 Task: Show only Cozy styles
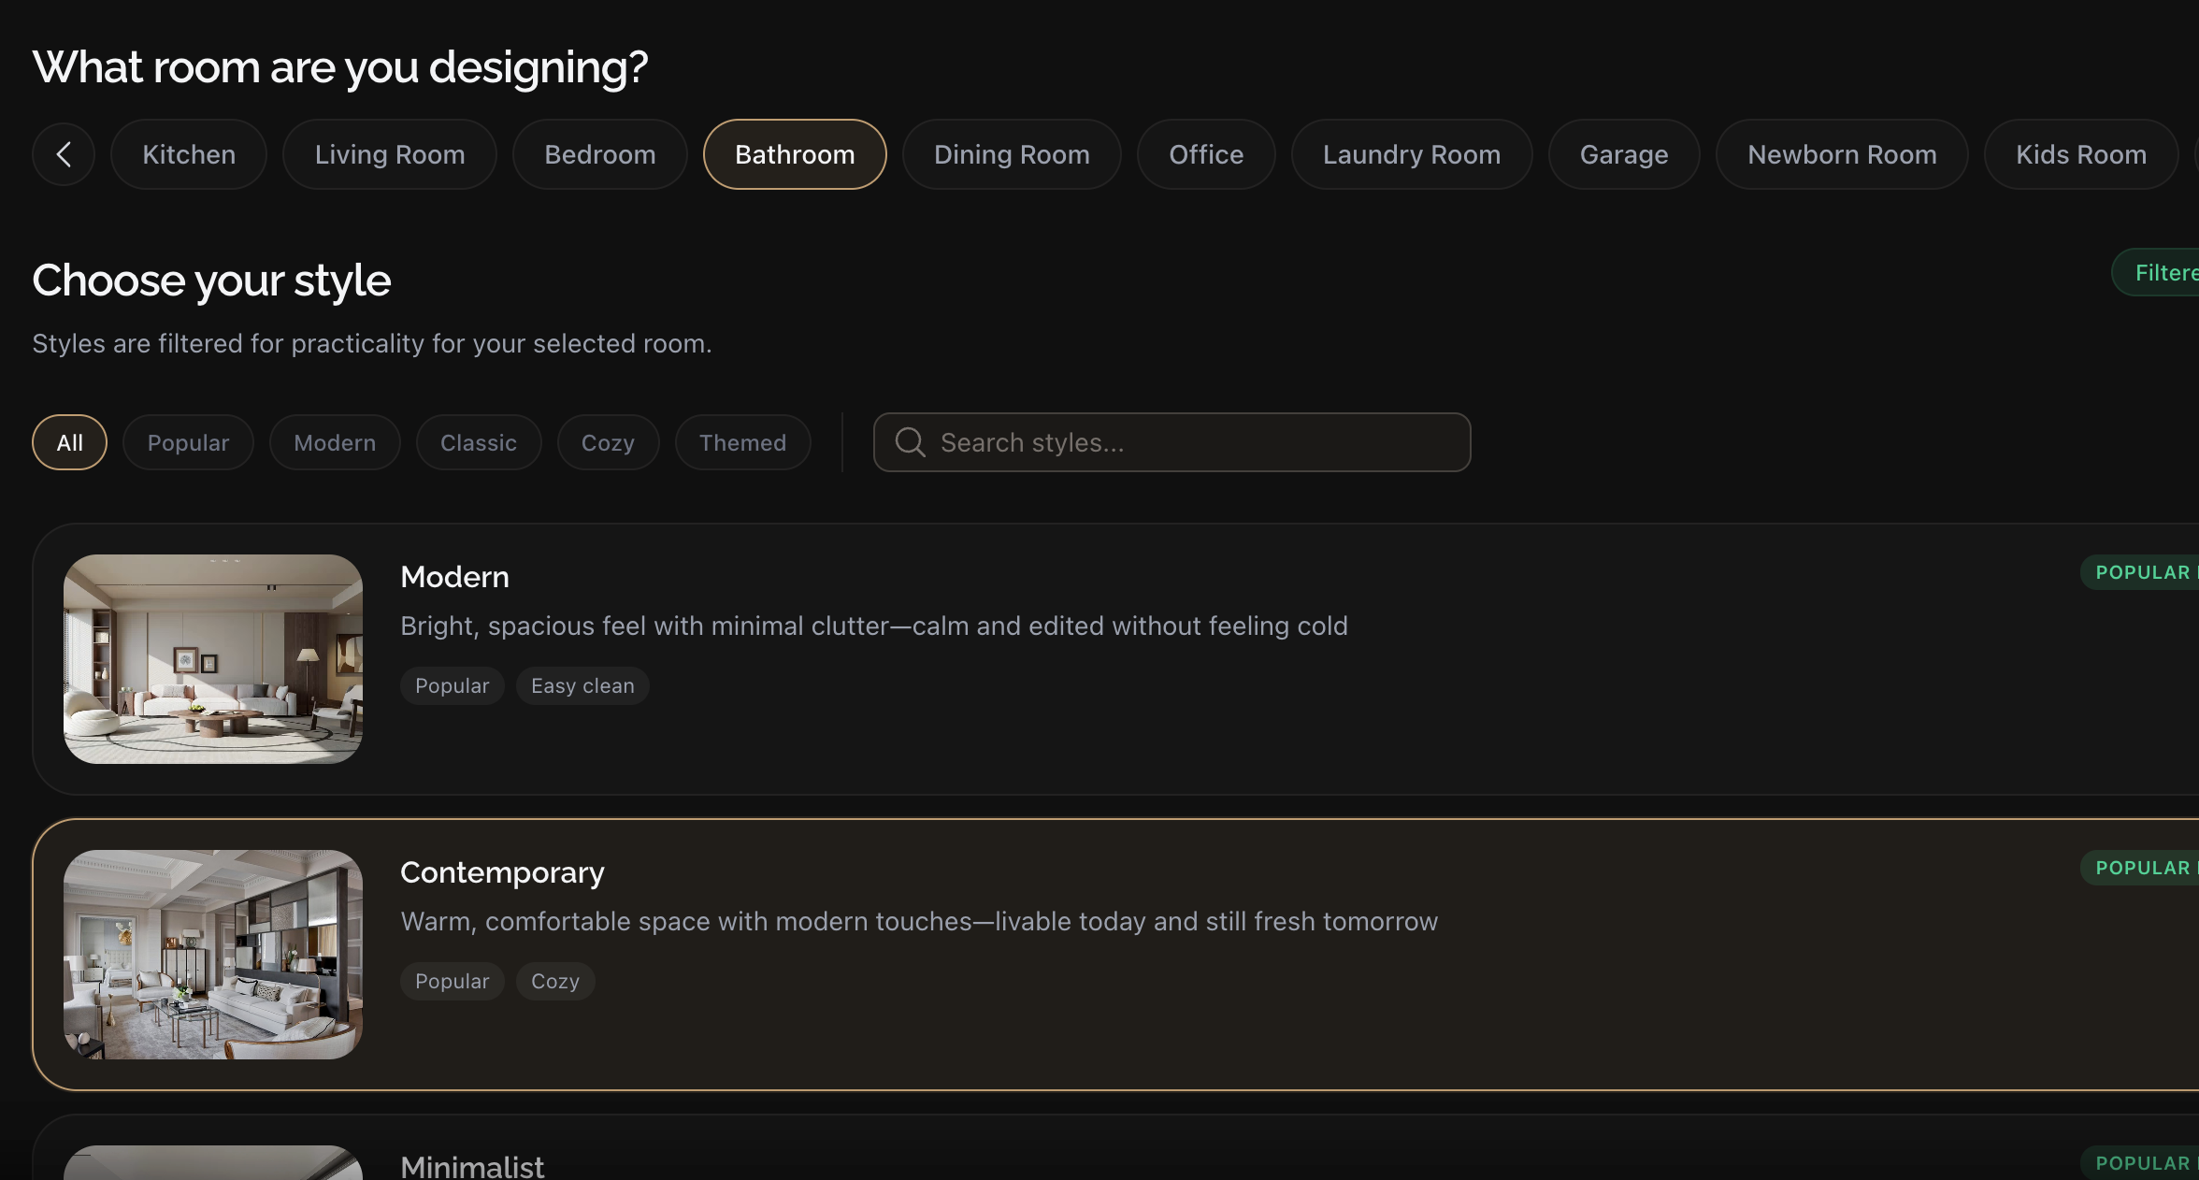608,442
